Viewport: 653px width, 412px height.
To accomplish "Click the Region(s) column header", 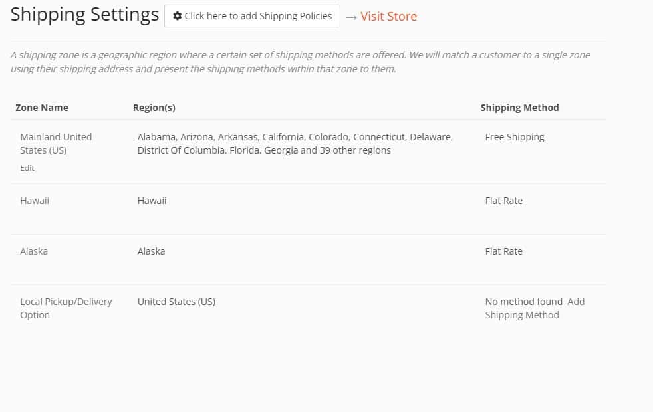I will pos(154,108).
